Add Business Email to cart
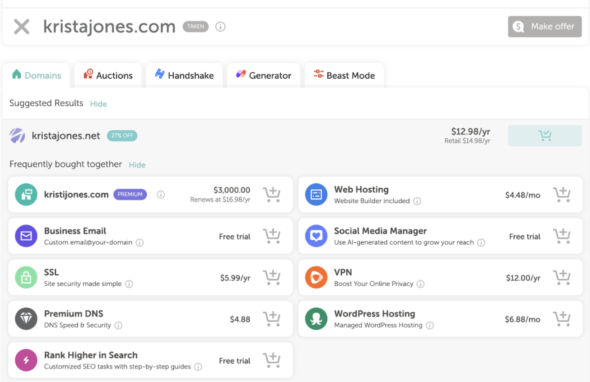This screenshot has width=590, height=382. click(x=272, y=236)
